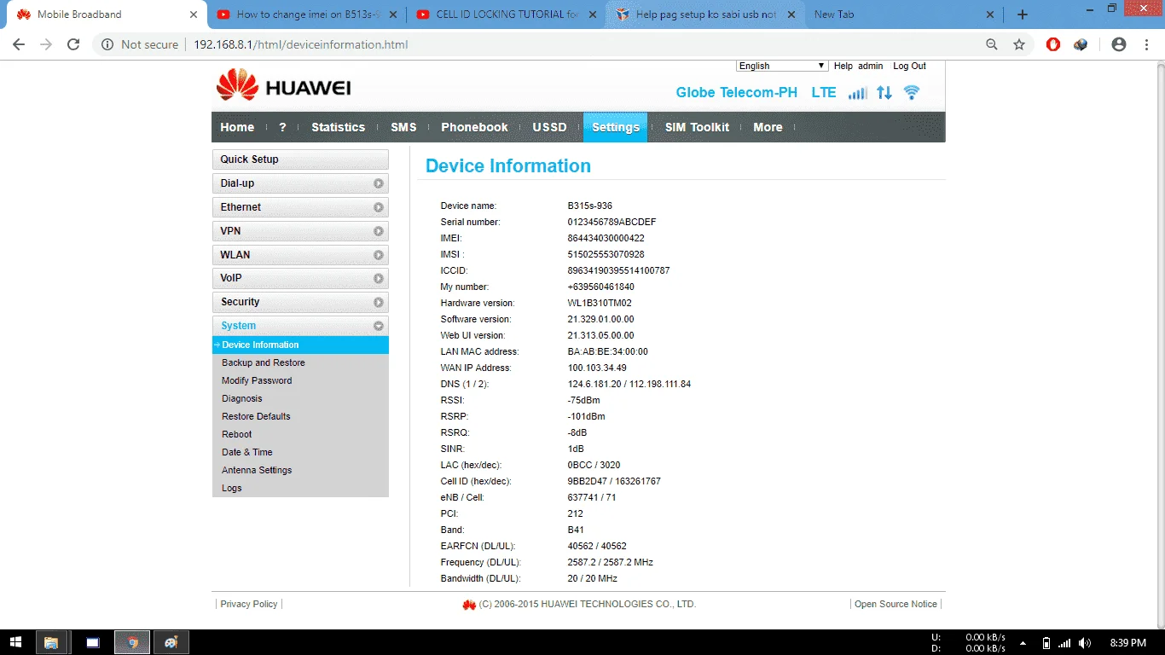
Task: Go to the Home nav tab
Action: [x=237, y=127]
